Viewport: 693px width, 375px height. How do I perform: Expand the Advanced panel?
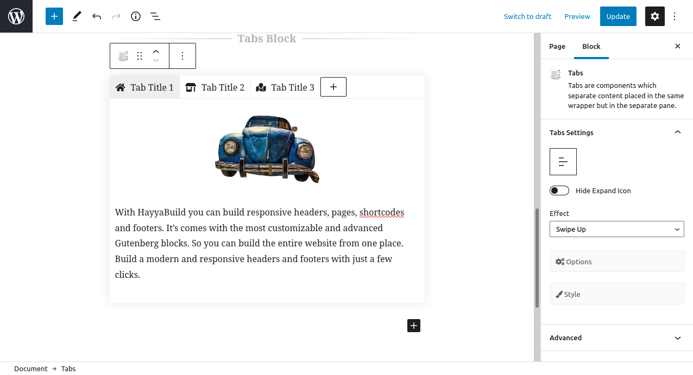pyautogui.click(x=617, y=338)
